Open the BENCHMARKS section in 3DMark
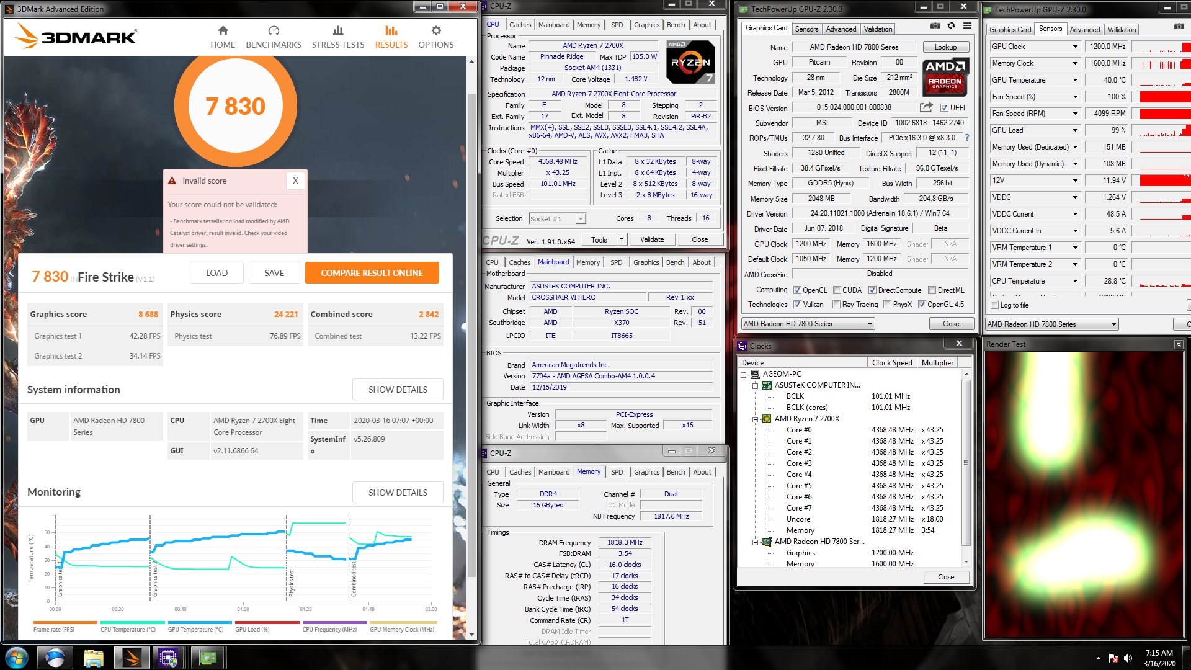The image size is (1191, 670). point(274,37)
